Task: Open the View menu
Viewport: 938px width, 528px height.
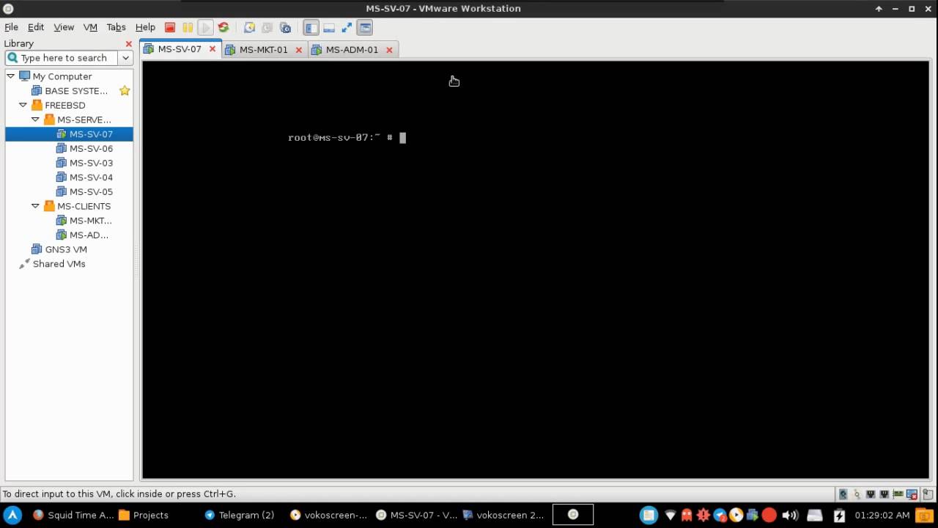Action: click(64, 27)
